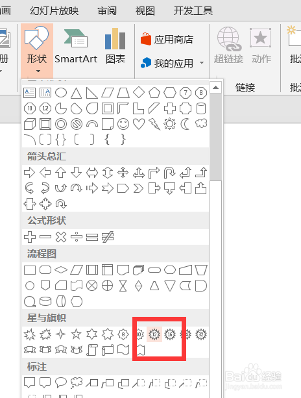This screenshot has width=301, height=398.
Task: Select the left arrow shape
Action: click(45, 173)
